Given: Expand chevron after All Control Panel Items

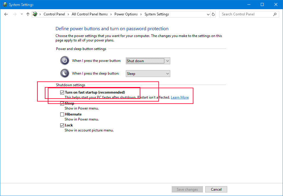Looking at the screenshot, I should pos(111,14).
